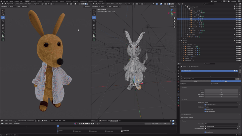Select the Scale tool in left viewport toolbar
This screenshot has height=136, width=242.
pos(3,25)
